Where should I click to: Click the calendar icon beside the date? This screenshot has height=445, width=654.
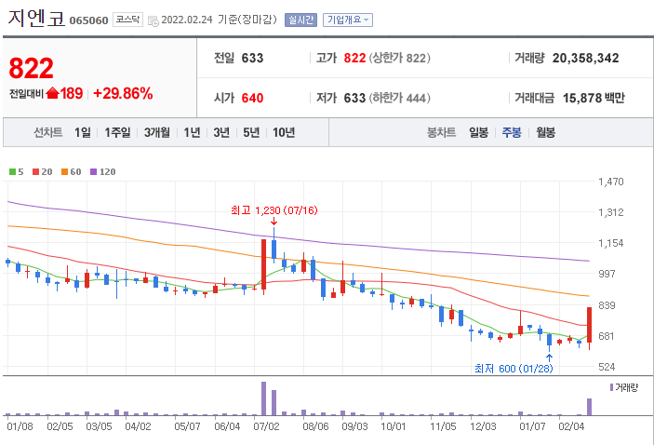coord(153,20)
